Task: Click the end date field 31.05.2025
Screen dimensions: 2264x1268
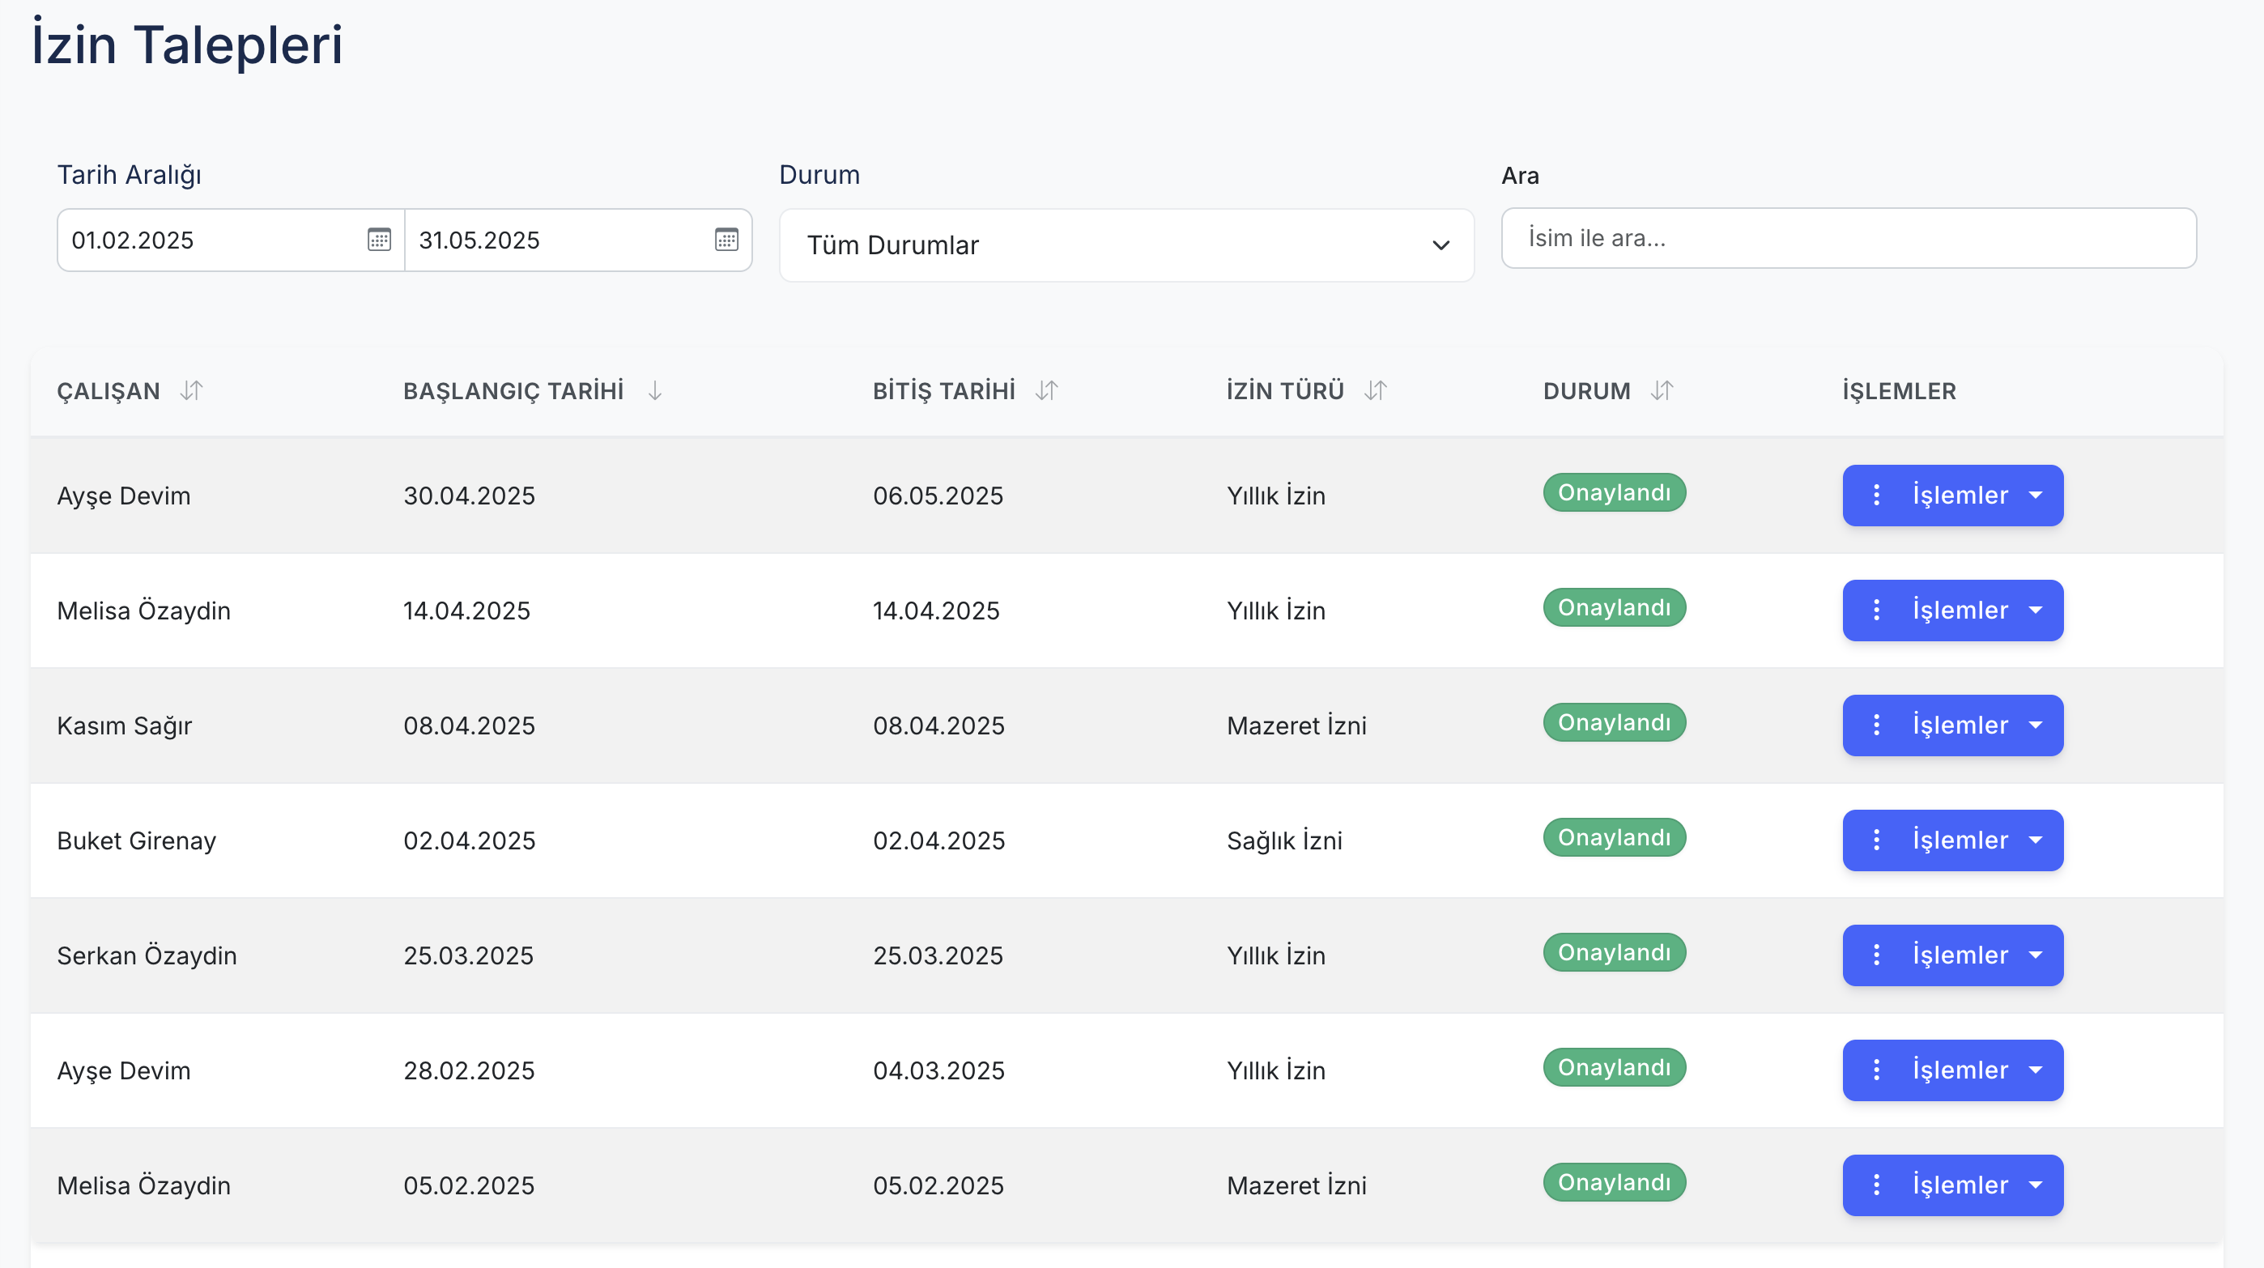Action: (x=577, y=240)
